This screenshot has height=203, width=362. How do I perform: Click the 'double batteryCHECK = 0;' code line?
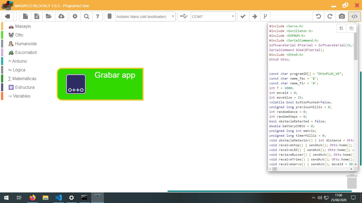click(x=292, y=126)
